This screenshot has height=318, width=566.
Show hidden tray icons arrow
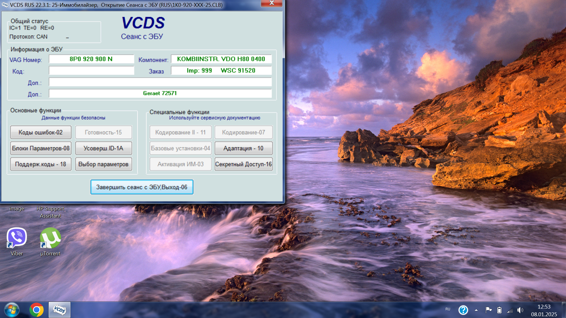[x=476, y=310]
